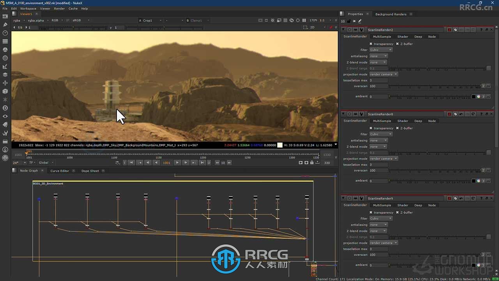This screenshot has width=499, height=281.
Task: Click the color wheel icon in ScanlineRender2 ambient row
Action: click(x=478, y=96)
